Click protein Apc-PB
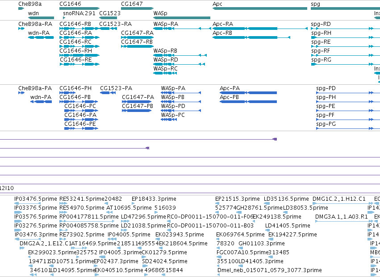Image resolution: width=380 pixels, height=277 pixels. tap(229, 97)
